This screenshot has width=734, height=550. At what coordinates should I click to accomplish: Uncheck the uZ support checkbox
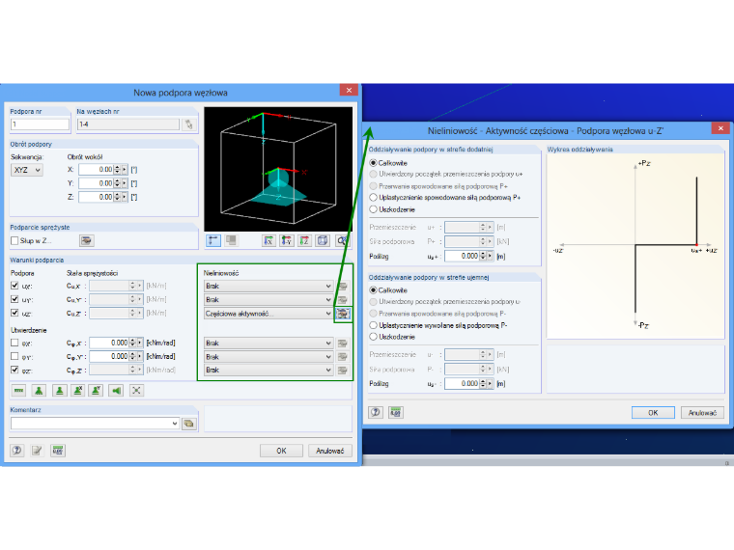pos(14,313)
